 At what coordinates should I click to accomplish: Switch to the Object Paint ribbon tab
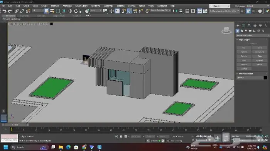coord(59,16)
